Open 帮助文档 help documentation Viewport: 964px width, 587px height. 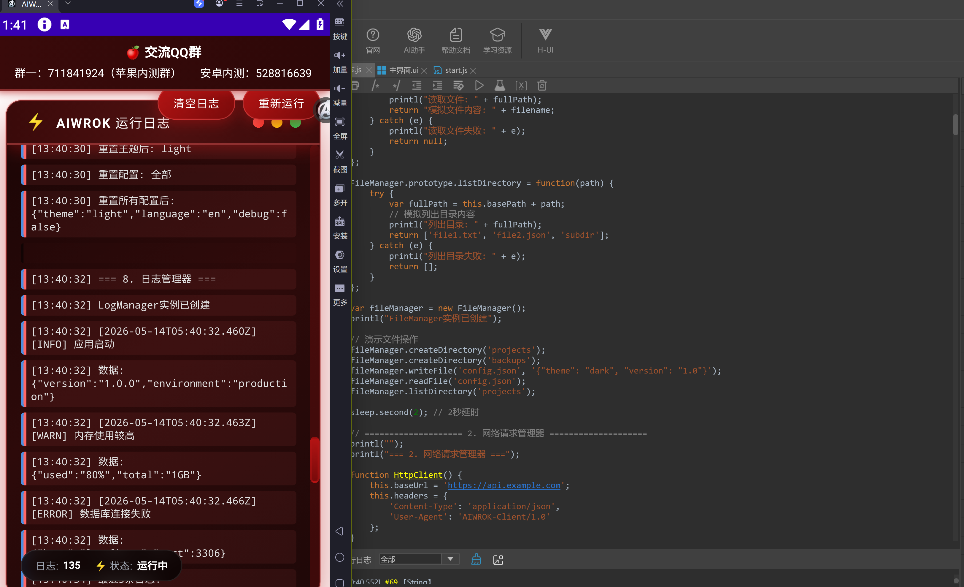coord(456,40)
